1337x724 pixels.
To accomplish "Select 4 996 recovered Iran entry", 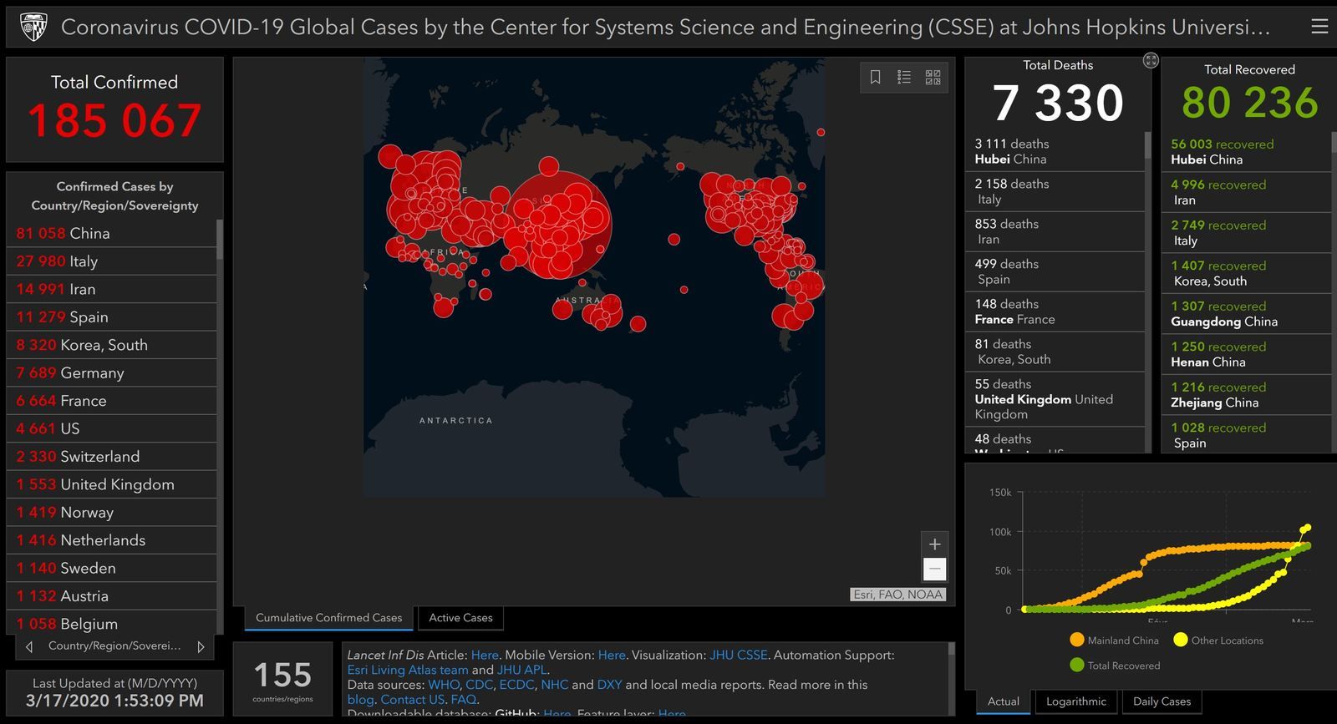I will point(1248,192).
